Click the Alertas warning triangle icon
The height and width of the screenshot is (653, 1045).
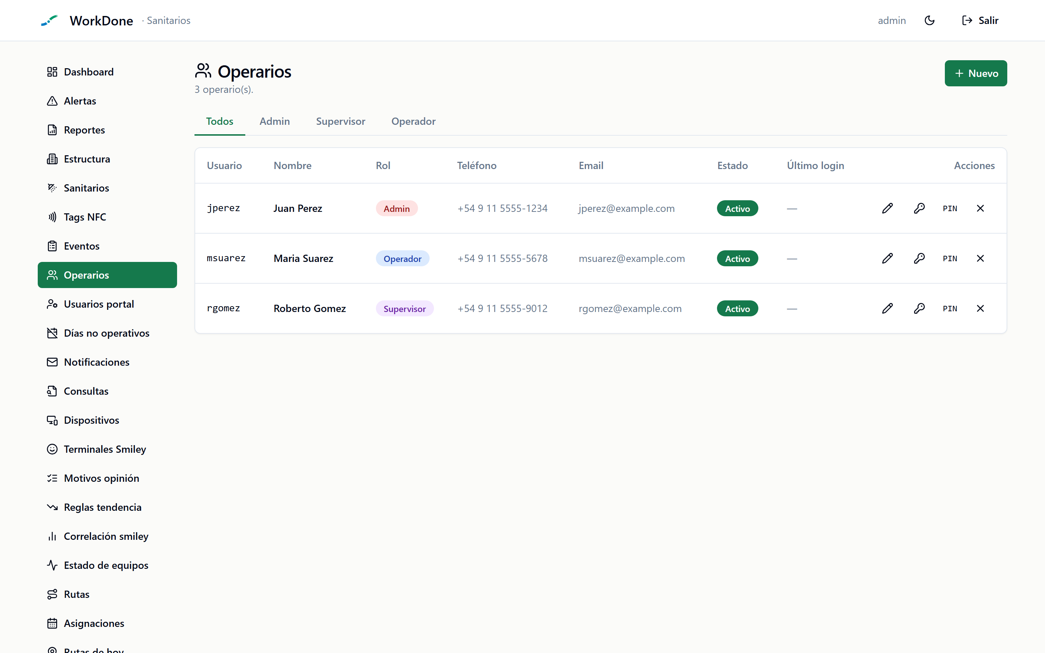[x=52, y=100]
